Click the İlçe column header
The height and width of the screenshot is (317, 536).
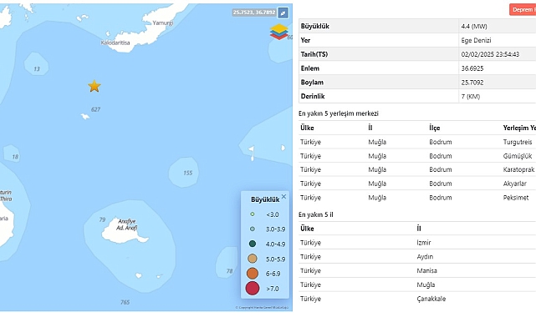point(435,128)
